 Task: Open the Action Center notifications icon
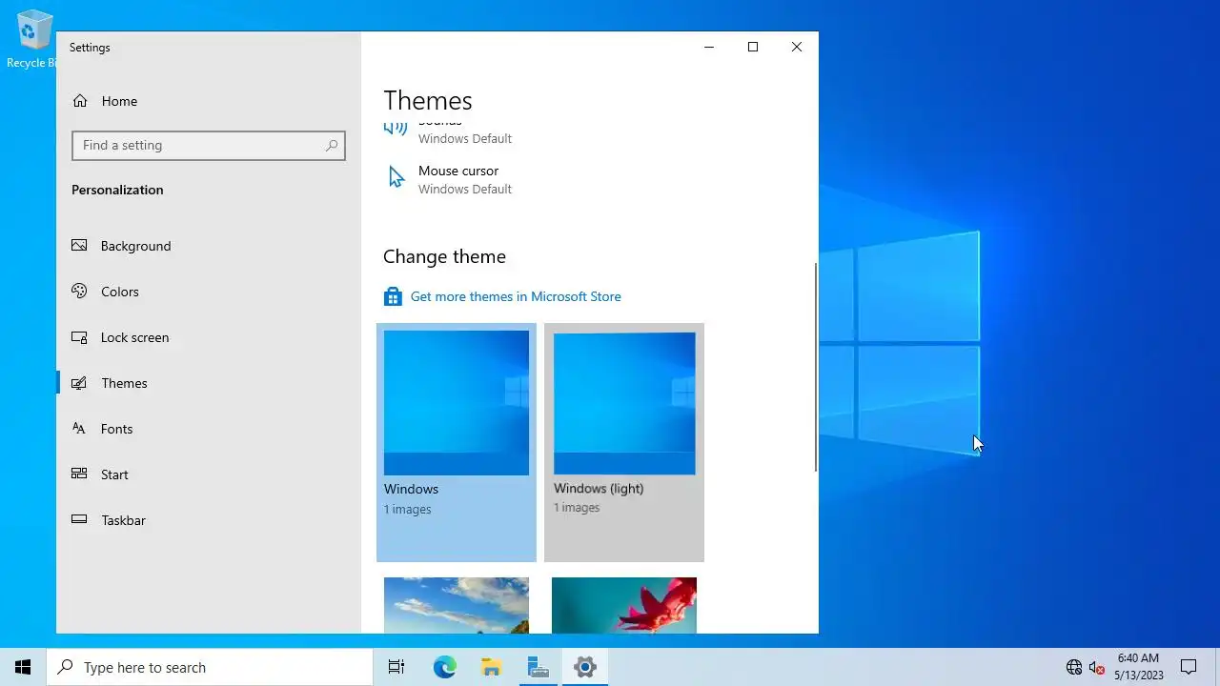pyautogui.click(x=1189, y=667)
